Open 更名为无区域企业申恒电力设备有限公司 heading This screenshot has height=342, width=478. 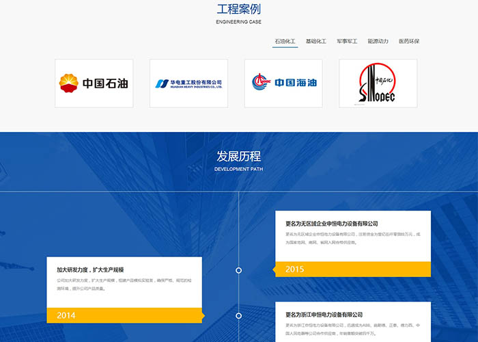(332, 224)
